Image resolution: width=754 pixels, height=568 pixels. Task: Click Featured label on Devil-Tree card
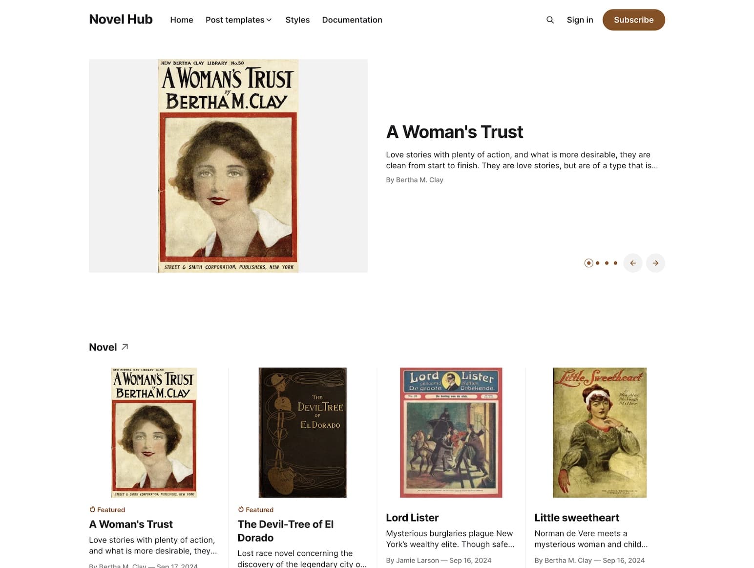point(255,510)
